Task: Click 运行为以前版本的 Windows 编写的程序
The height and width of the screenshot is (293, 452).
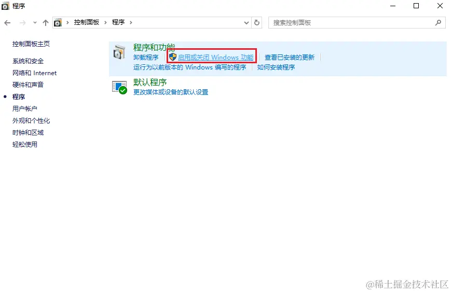Action: tap(190, 67)
